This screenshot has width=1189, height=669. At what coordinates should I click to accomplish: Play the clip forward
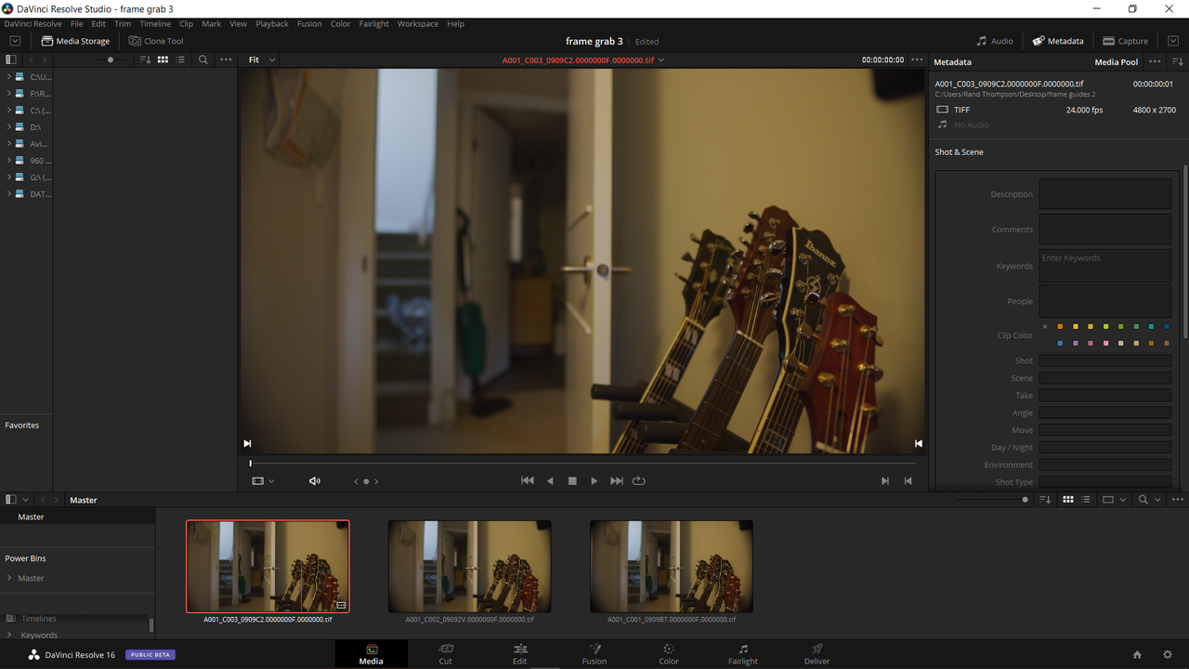click(x=594, y=481)
